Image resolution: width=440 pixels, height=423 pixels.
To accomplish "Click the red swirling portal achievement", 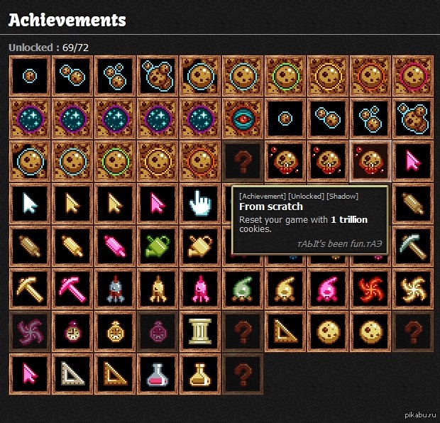I will point(370,289).
